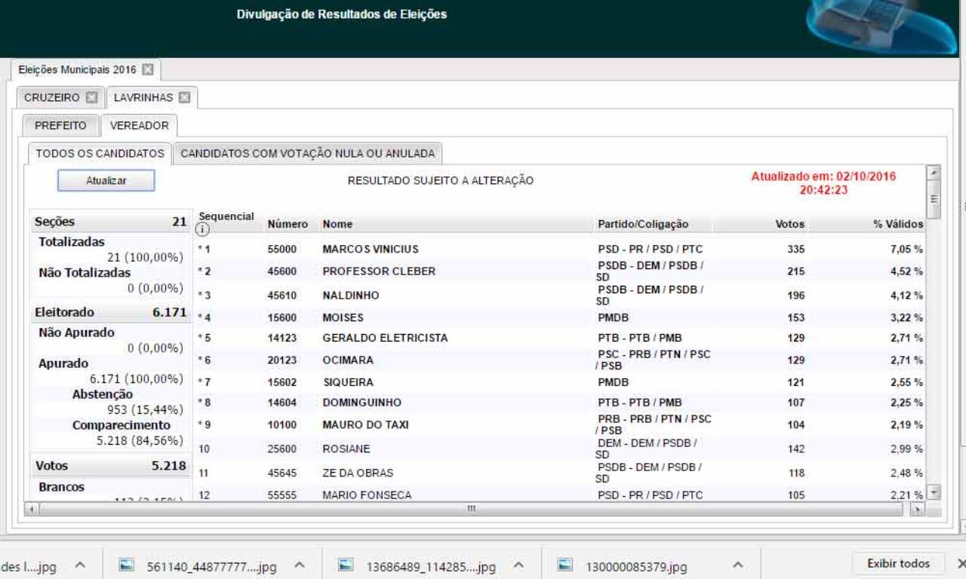Expand options for the 'des l...jpg' download
The width and height of the screenshot is (966, 579).
(80, 565)
